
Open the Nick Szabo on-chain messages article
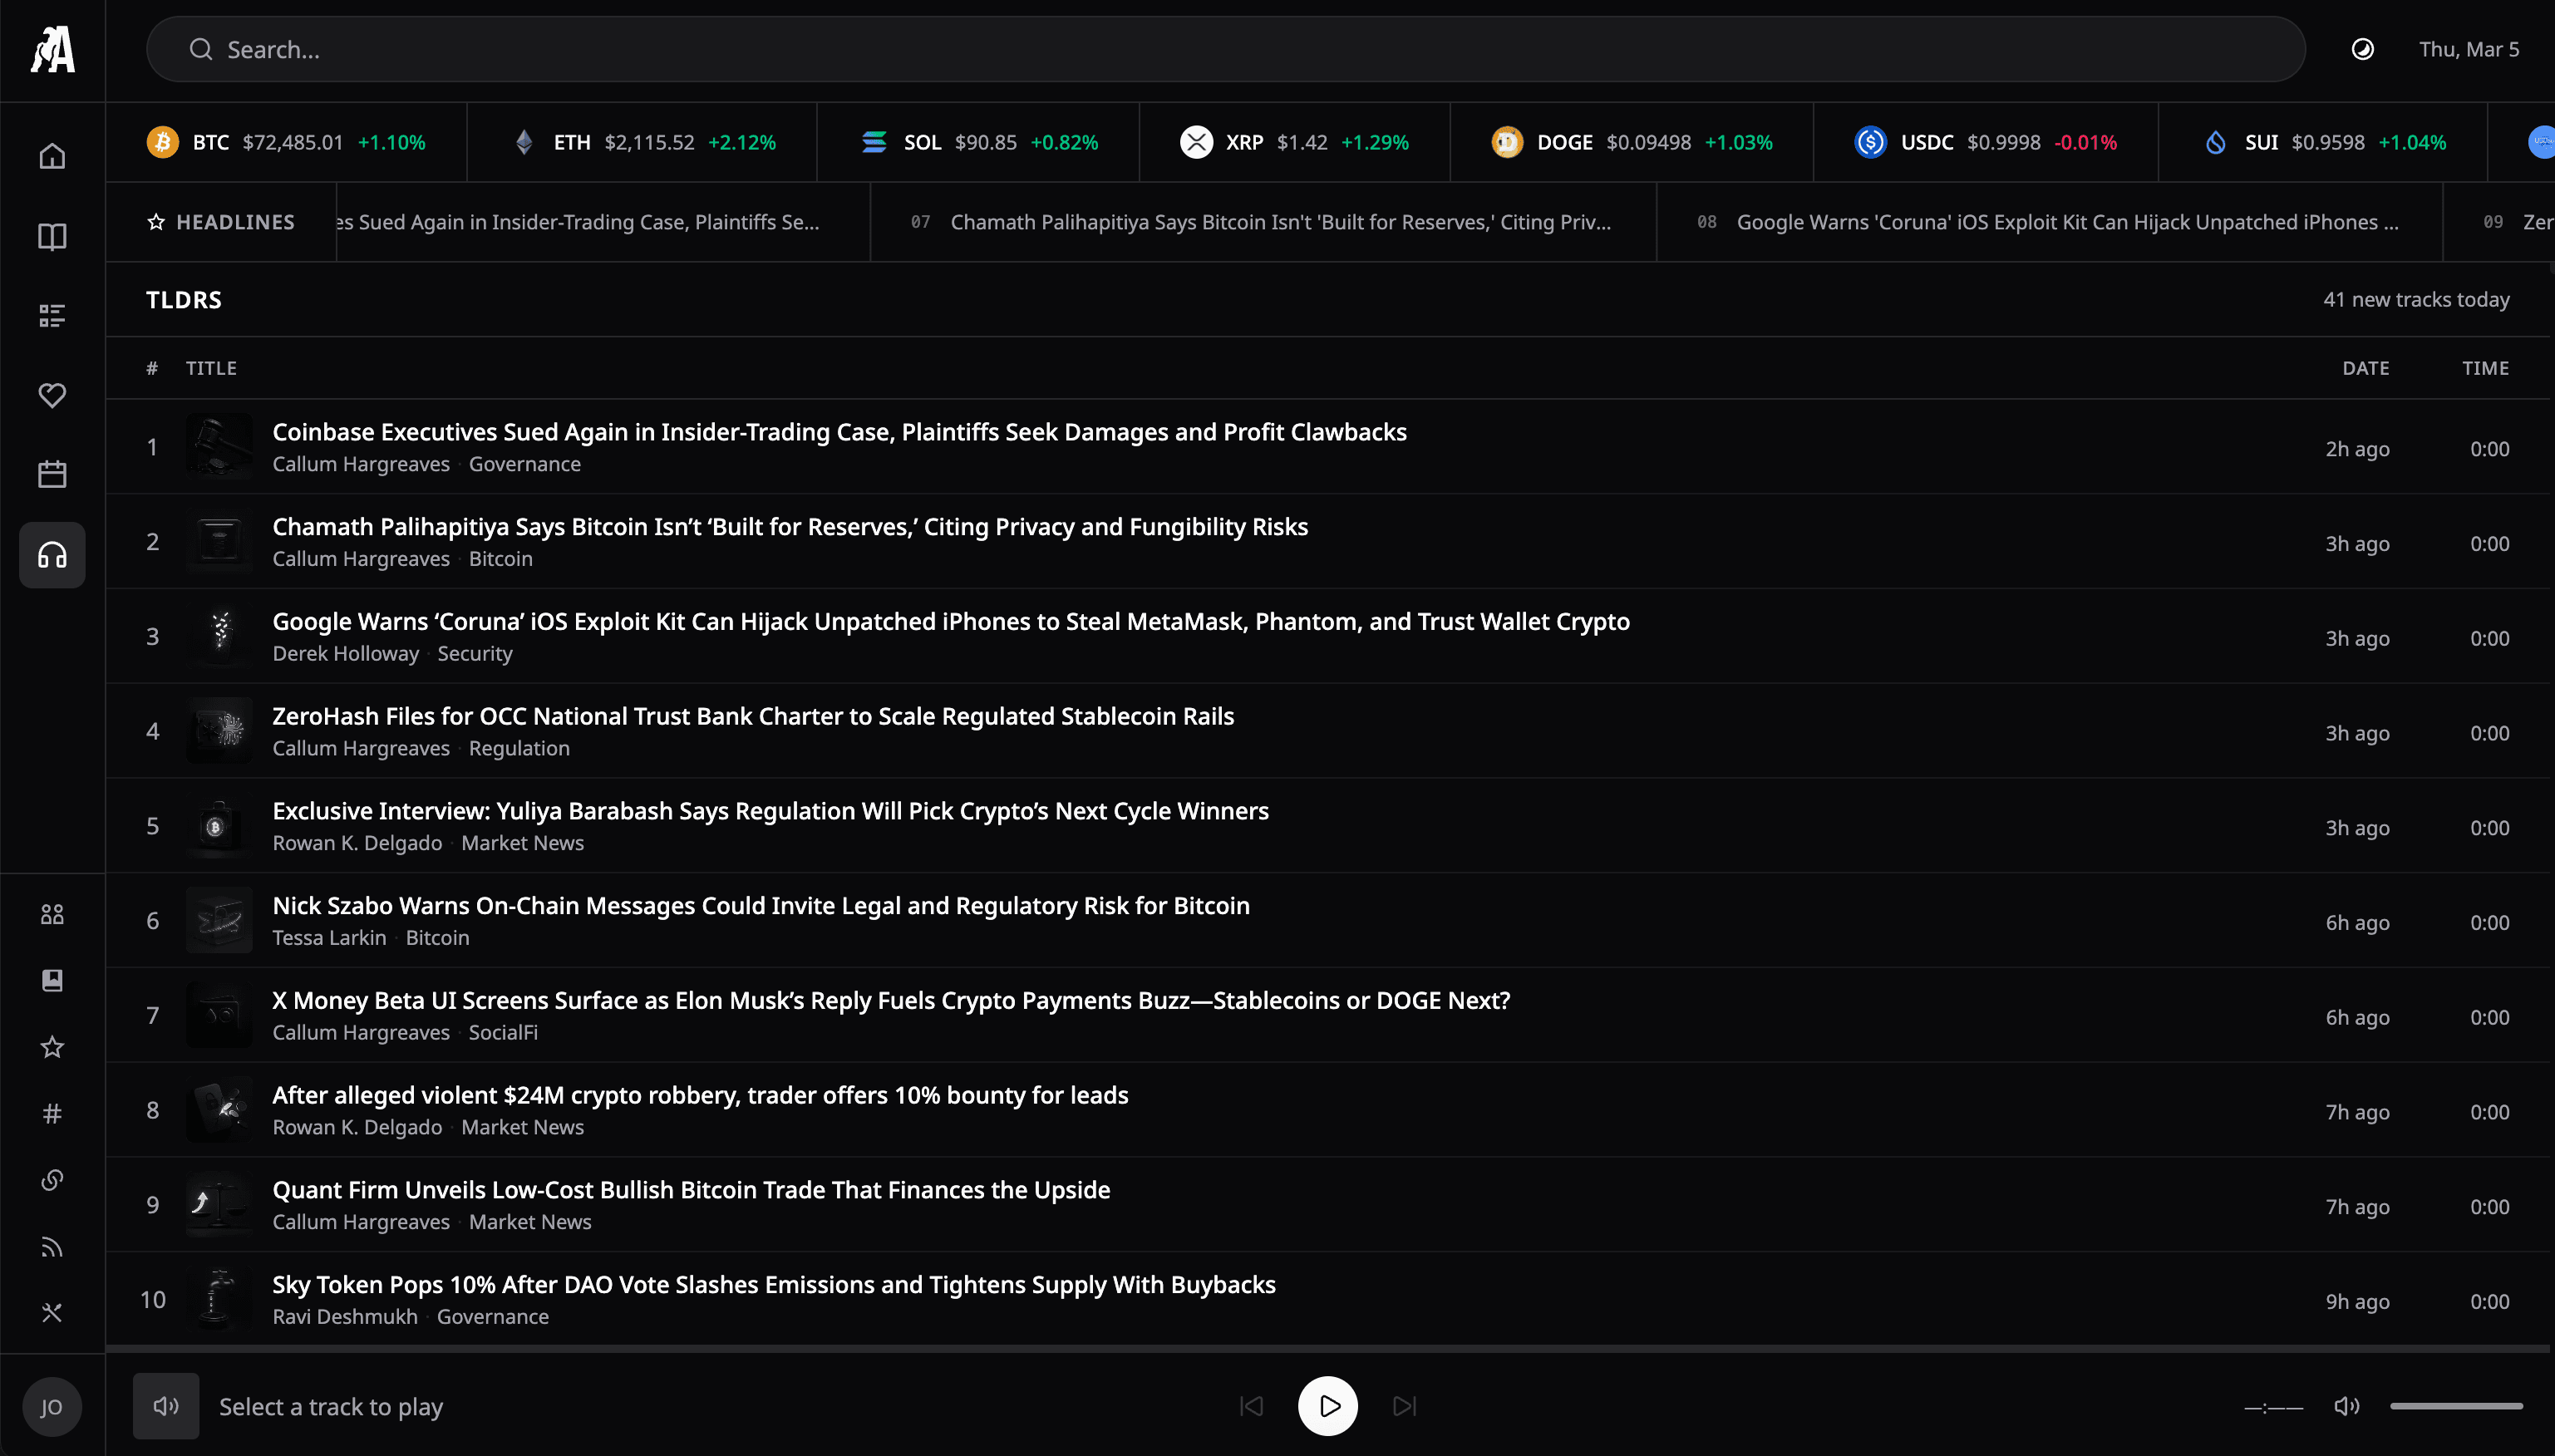point(760,905)
